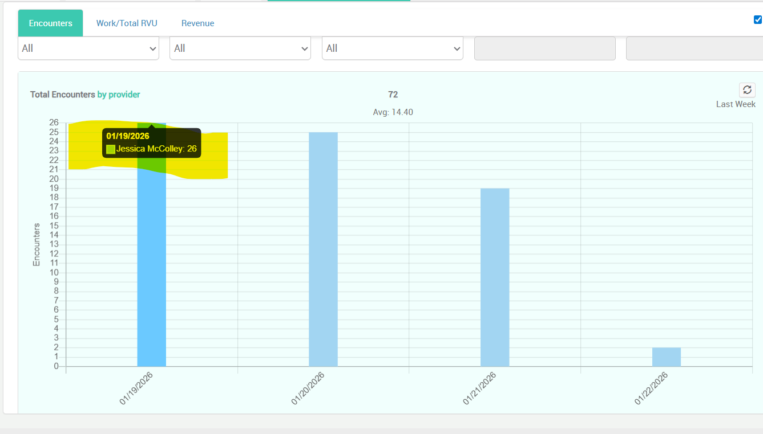Viewport: 763px width, 434px height.
Task: Click Jessica McColley's tooltip color swatch
Action: tap(111, 149)
